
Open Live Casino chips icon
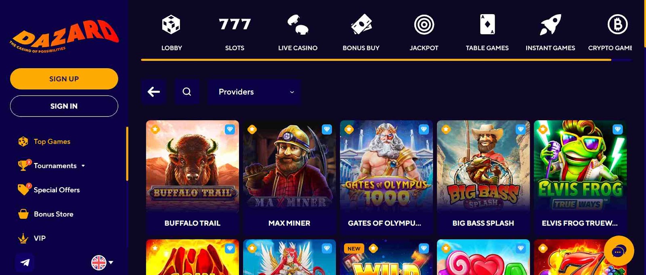coord(298,24)
